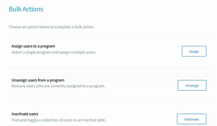Begin removing users from a program
The image size is (217, 126).
[x=192, y=85]
